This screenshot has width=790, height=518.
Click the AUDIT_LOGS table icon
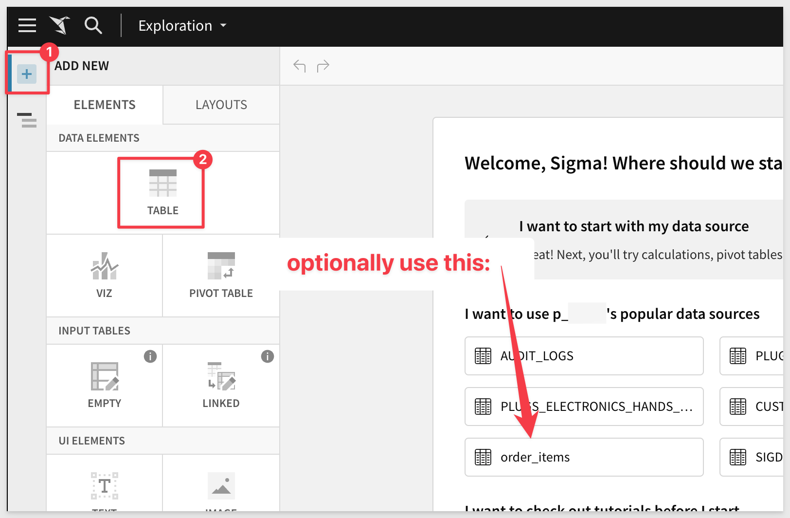coord(483,356)
